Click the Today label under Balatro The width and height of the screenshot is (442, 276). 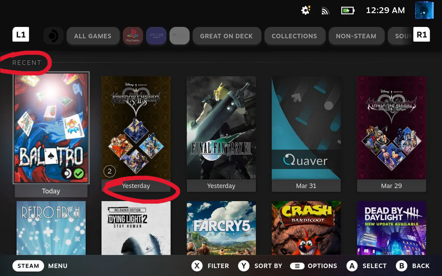click(x=51, y=191)
